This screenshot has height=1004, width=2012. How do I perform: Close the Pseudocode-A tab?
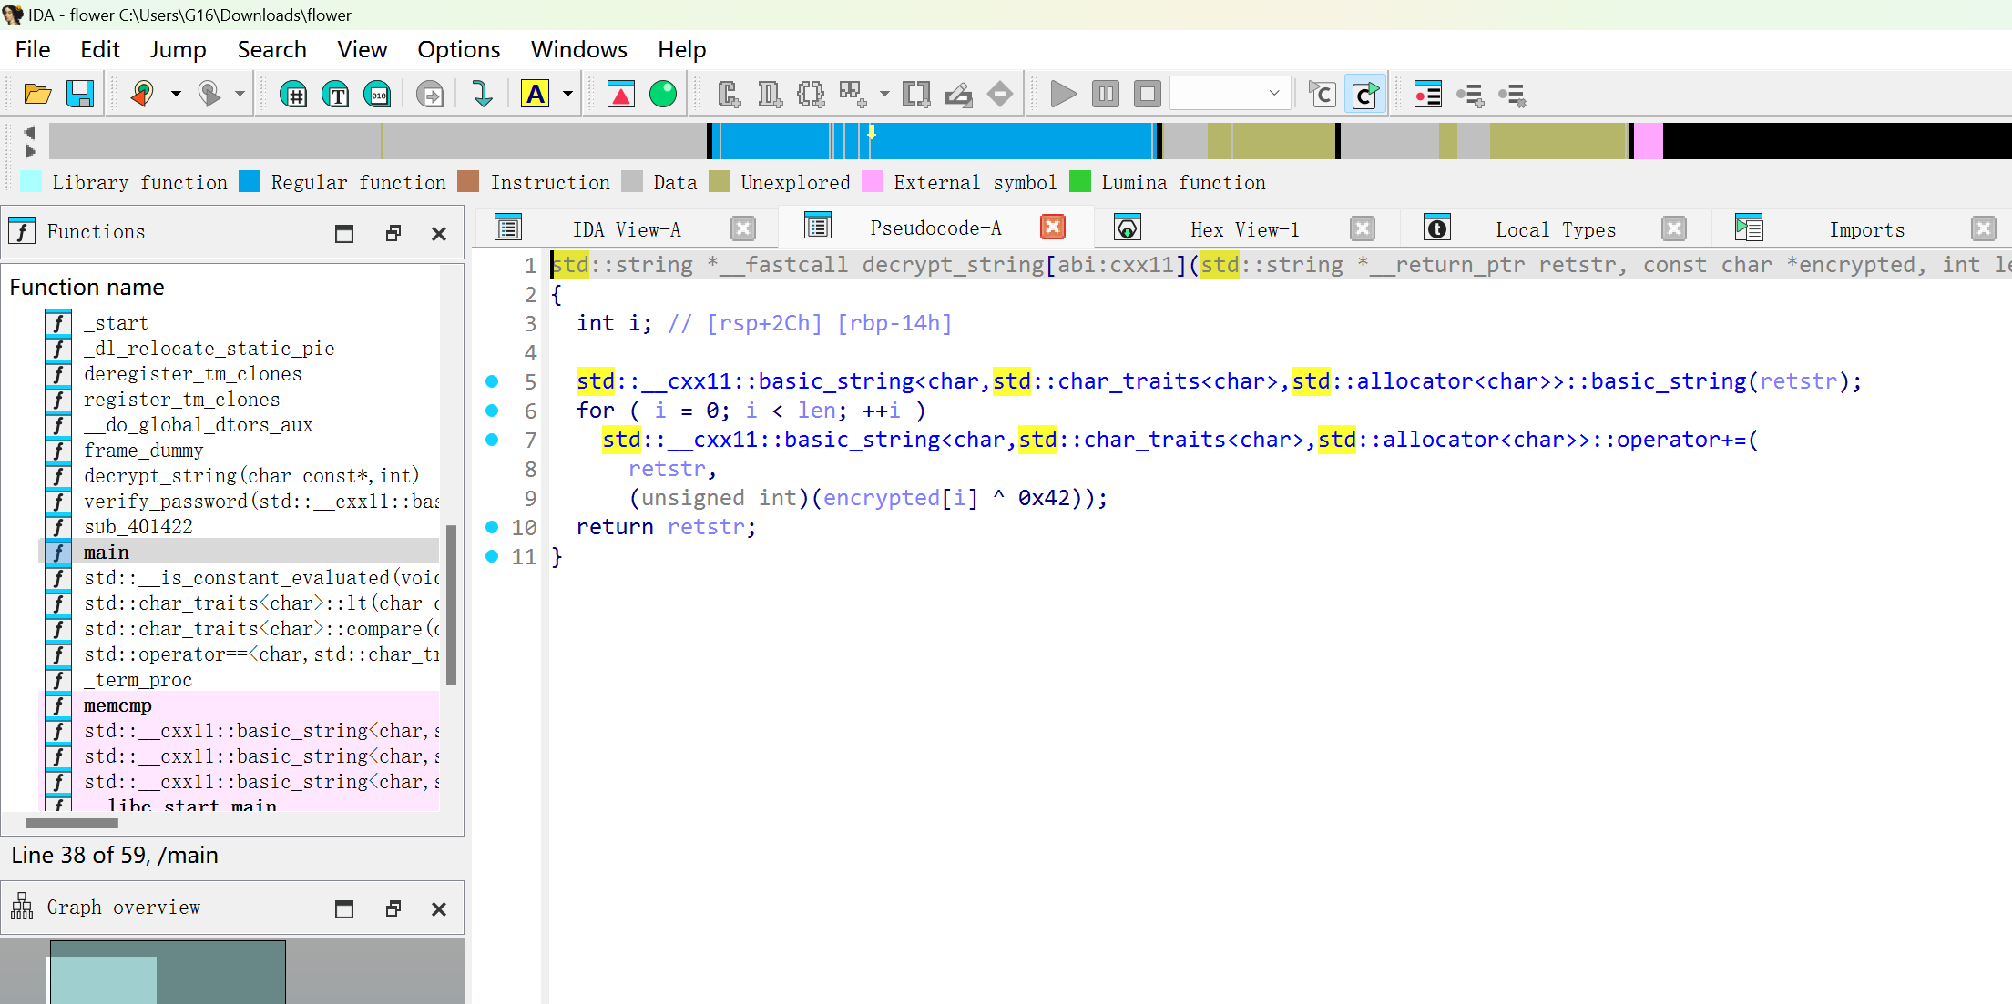point(1053,228)
